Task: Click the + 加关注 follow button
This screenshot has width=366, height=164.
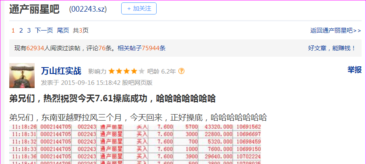Action: [139, 8]
